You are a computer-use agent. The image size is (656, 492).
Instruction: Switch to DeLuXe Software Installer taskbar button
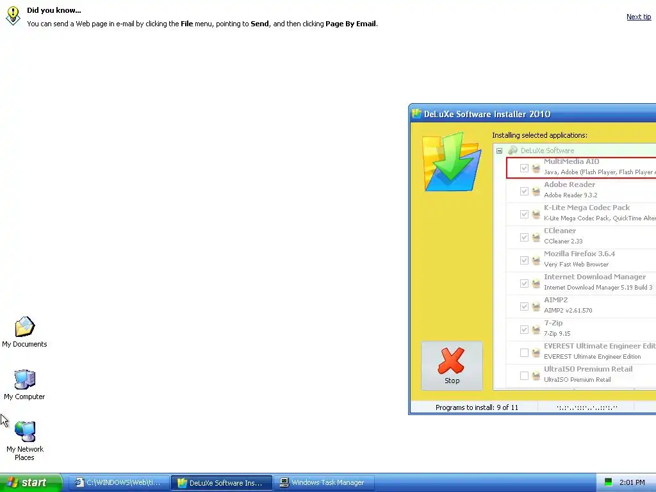coord(221,482)
